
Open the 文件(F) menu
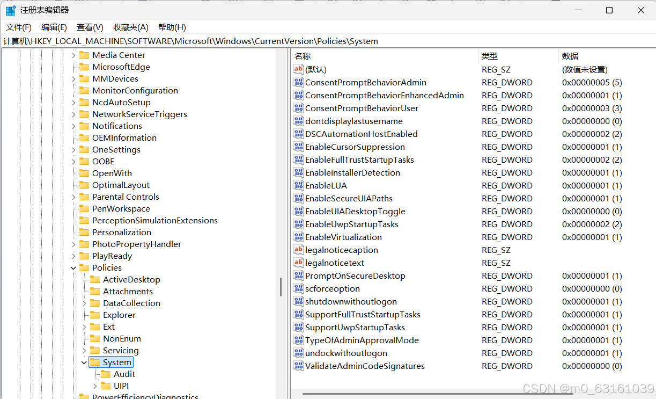tap(19, 27)
